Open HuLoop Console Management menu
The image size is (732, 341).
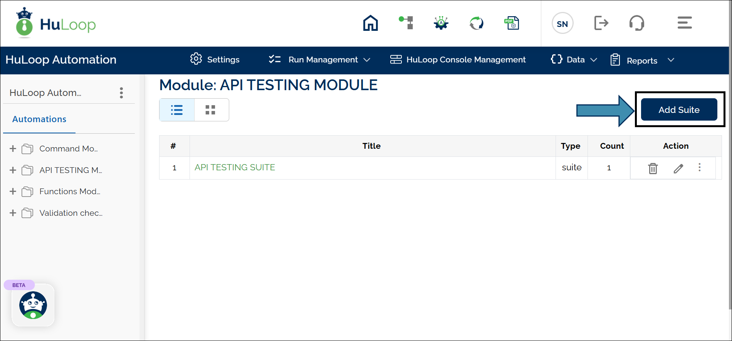[x=458, y=60]
